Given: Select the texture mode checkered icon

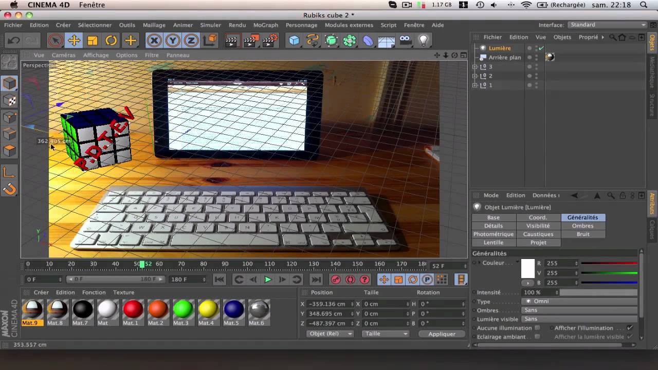Looking at the screenshot, I should click(9, 100).
